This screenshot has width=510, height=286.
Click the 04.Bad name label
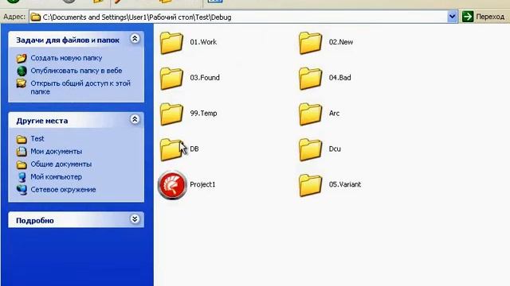coord(340,78)
